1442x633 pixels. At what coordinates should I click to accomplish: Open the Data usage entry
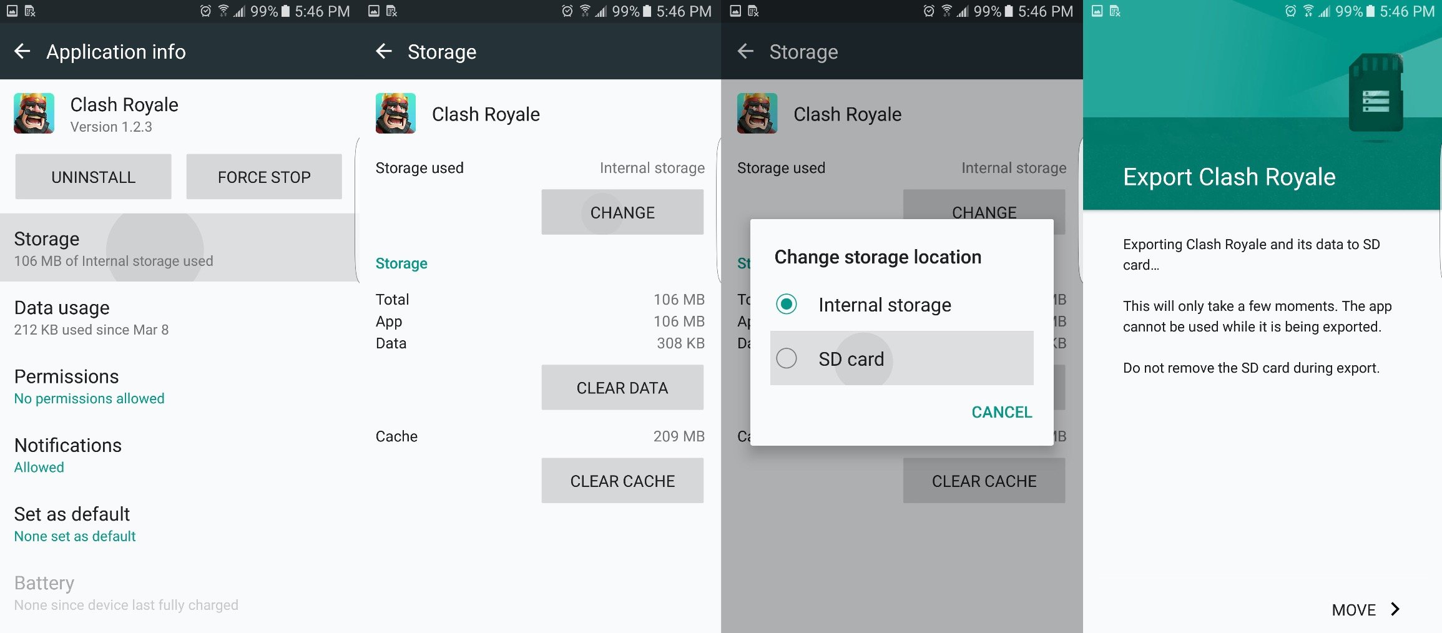(179, 317)
